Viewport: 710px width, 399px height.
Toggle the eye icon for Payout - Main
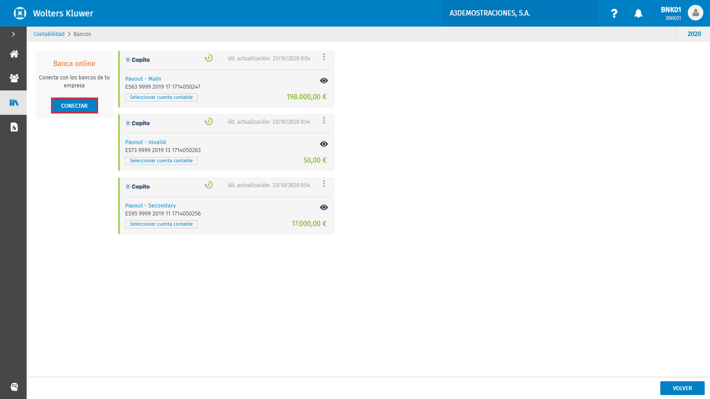point(324,81)
